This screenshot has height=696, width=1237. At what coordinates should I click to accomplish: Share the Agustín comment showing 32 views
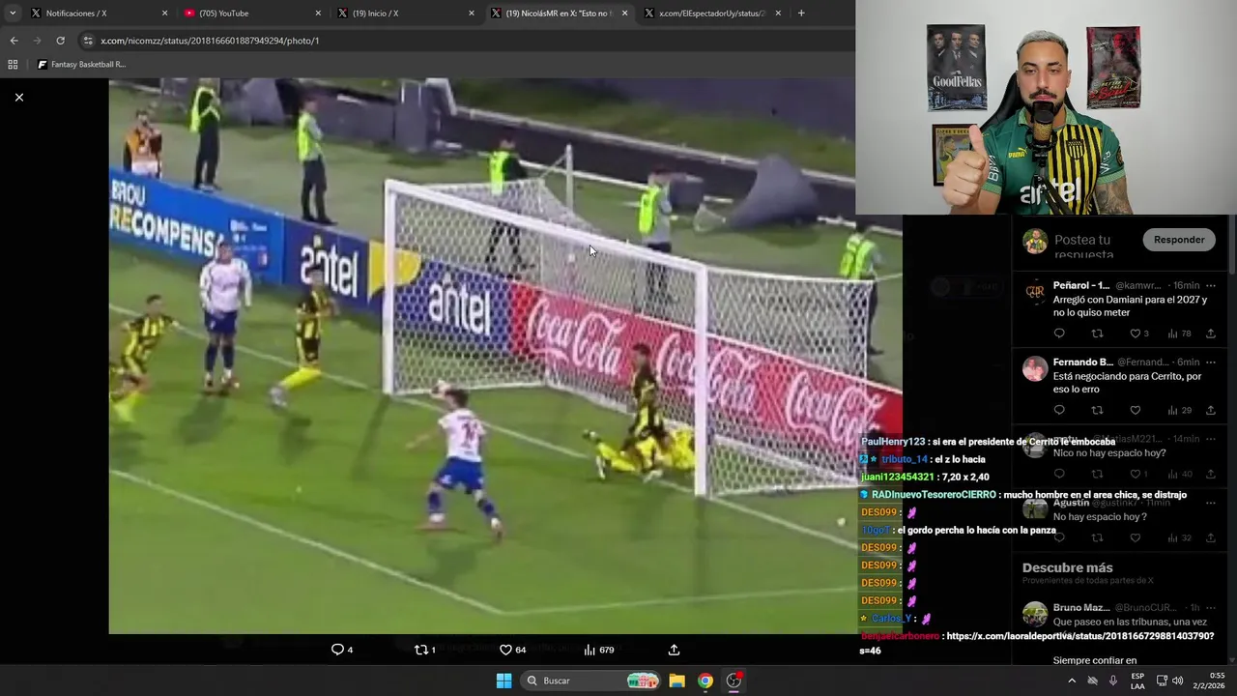coord(1210,537)
